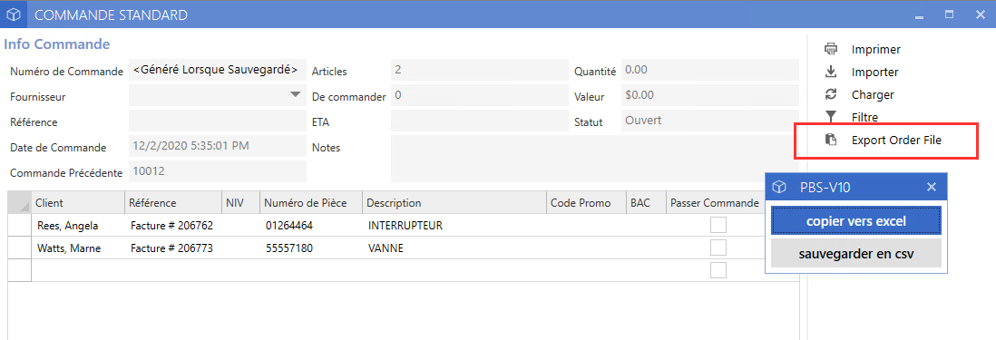The image size is (996, 340).
Task: Click the cube icon in COMMANDE STANDARD title bar
Action: pyautogui.click(x=14, y=14)
